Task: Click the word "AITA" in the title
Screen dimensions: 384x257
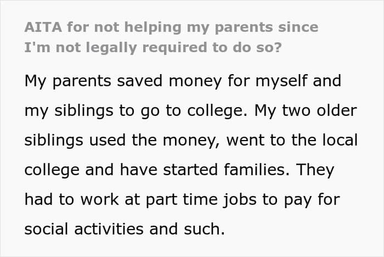Action: [43, 27]
